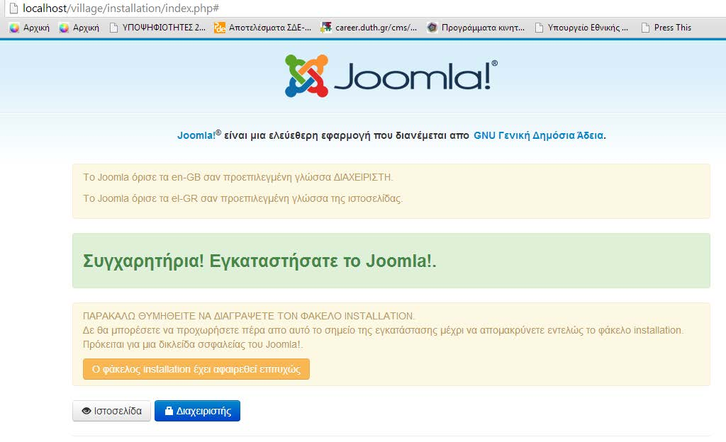
Task: Click the 'Δε θα μπορέσετε να προχωρήσετε' sentence
Action: [384, 330]
